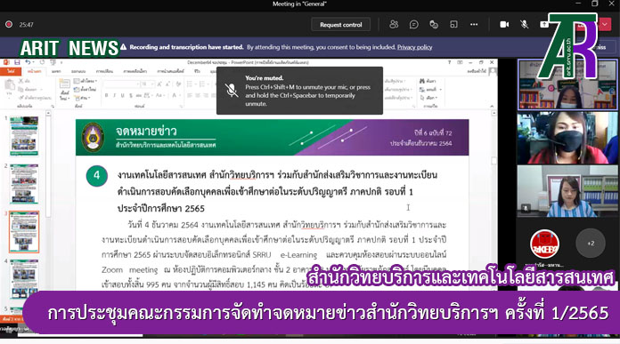Open the reactions icon in Teams toolbar
Screen dimensions: 620x344
[434, 25]
